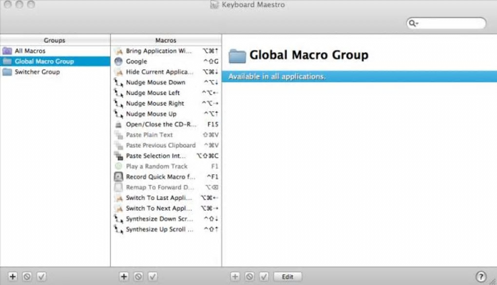The width and height of the screenshot is (497, 285).
Task: Select Paste Plain Text macro text
Action: (149, 135)
